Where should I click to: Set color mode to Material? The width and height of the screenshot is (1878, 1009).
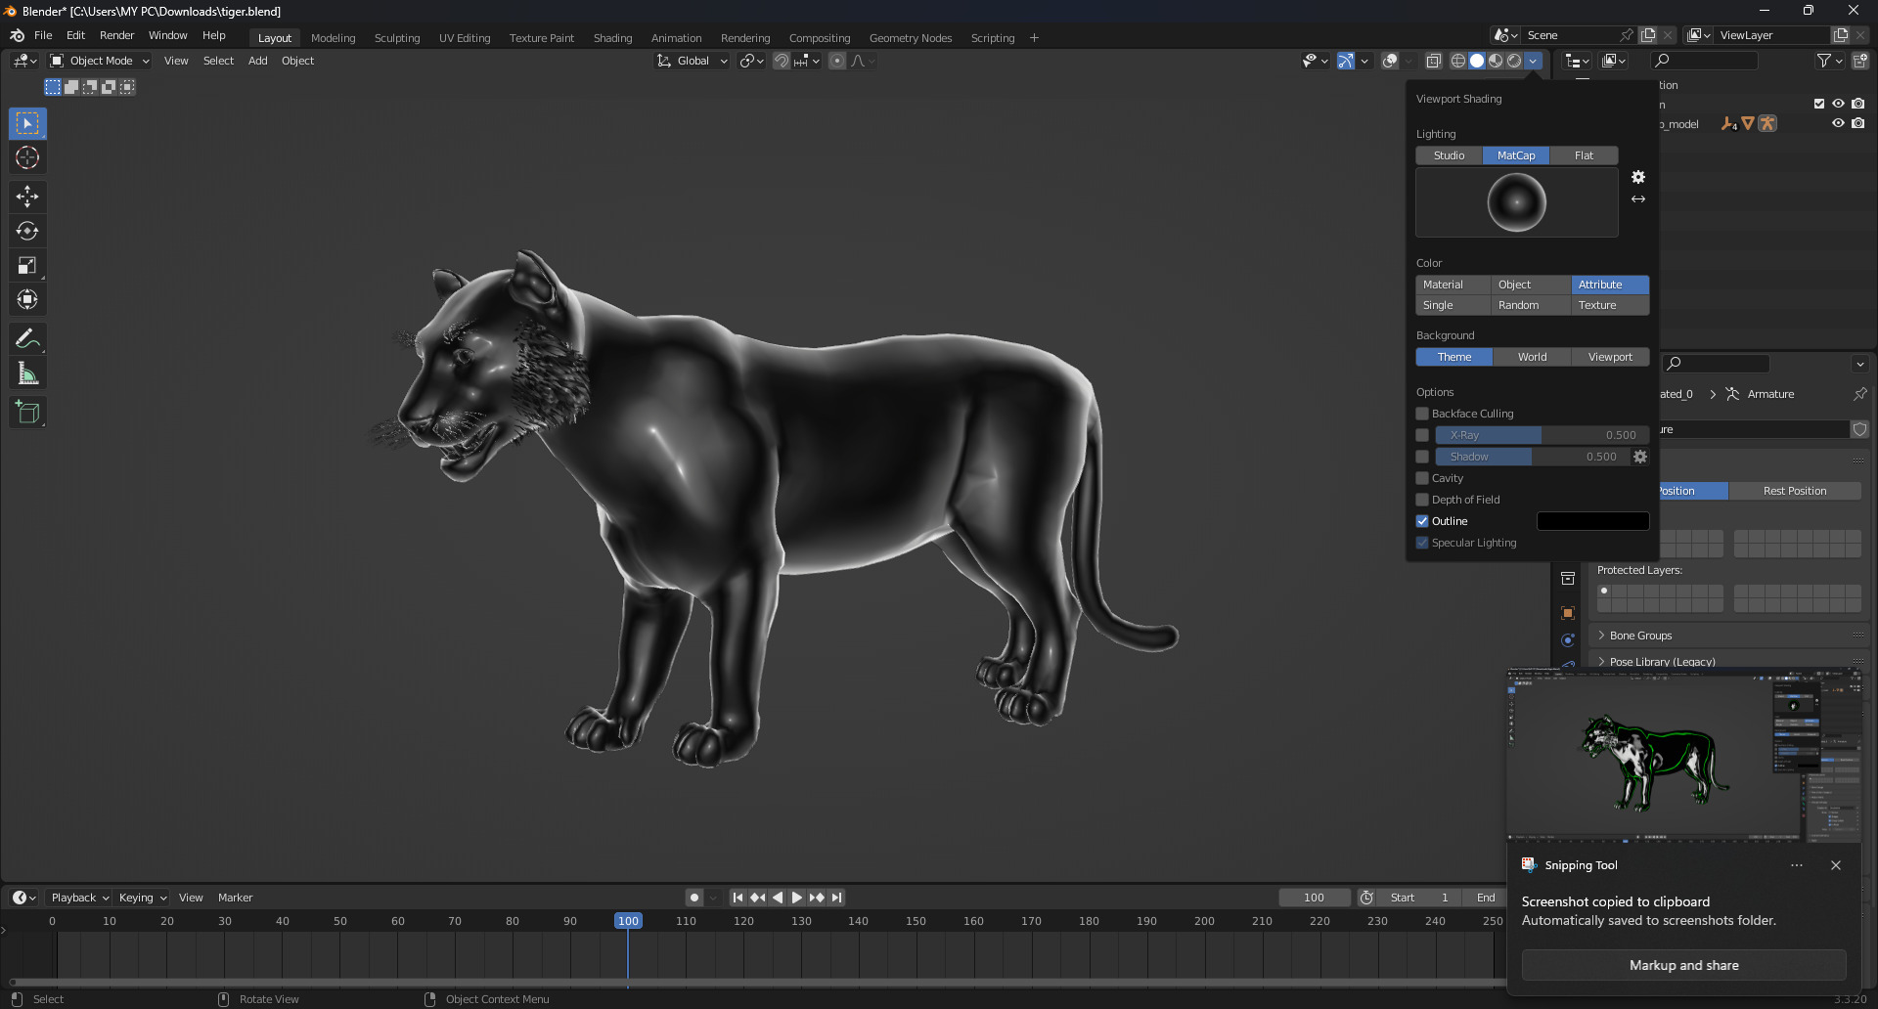click(x=1453, y=285)
